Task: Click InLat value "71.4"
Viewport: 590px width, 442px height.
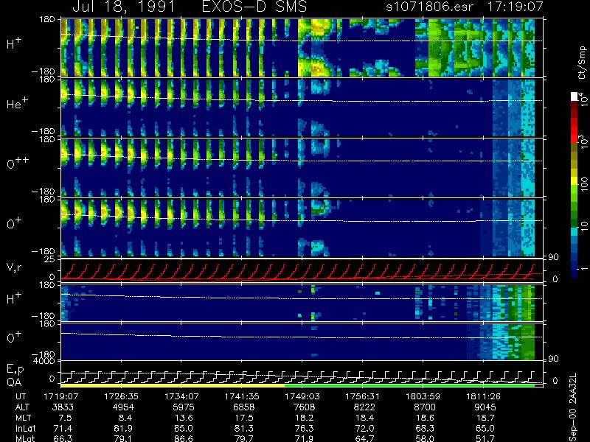Action: (63, 428)
